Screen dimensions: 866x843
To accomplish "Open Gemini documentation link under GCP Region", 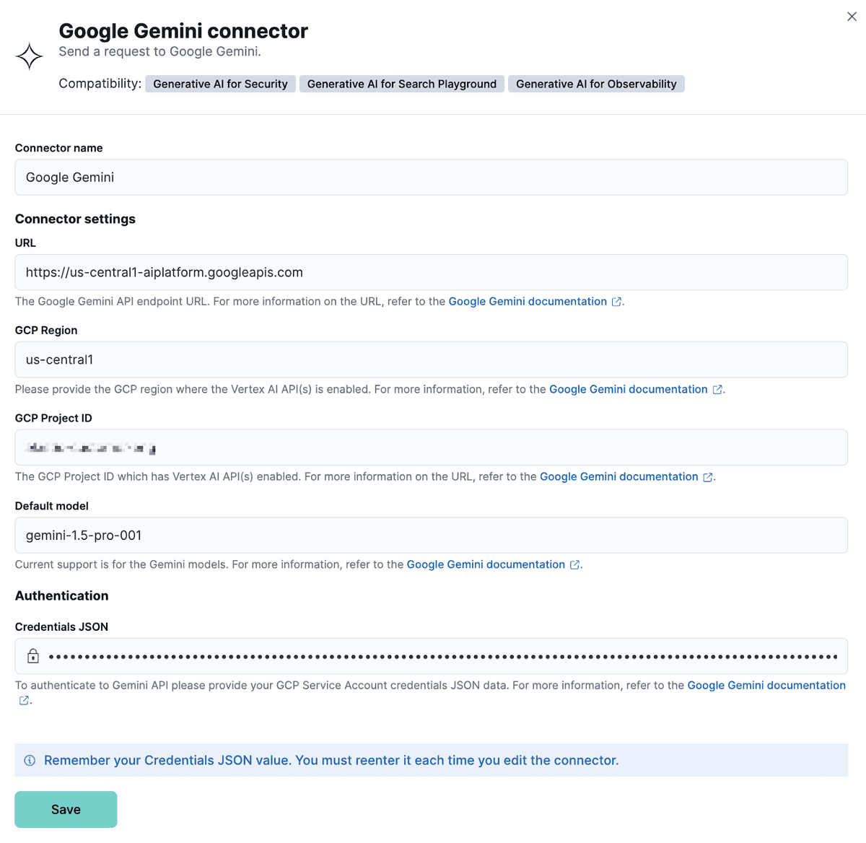I will (628, 389).
